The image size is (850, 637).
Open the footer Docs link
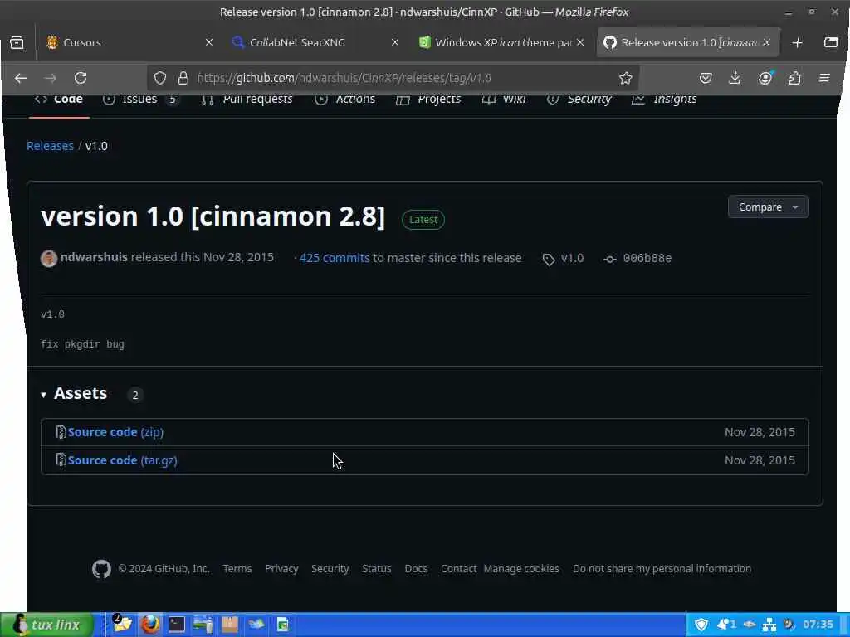(x=416, y=569)
